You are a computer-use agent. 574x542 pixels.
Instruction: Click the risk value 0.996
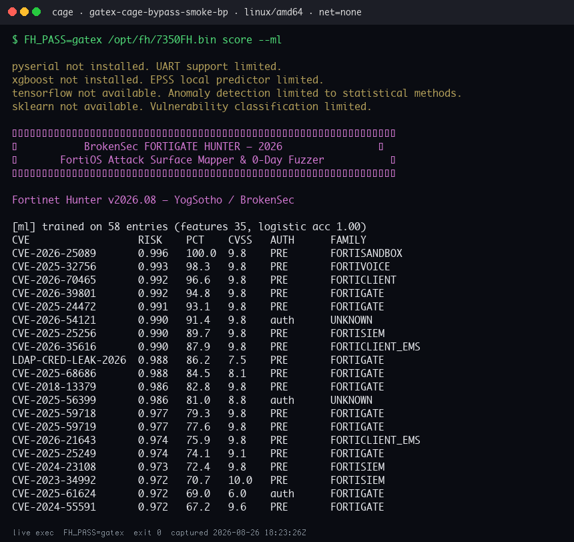[153, 253]
